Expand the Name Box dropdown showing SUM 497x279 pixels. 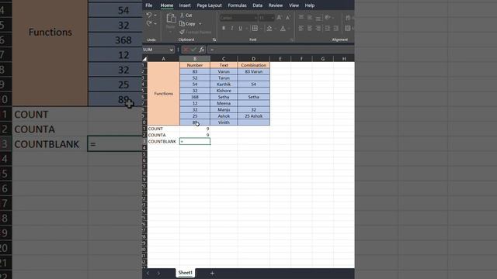(x=171, y=50)
